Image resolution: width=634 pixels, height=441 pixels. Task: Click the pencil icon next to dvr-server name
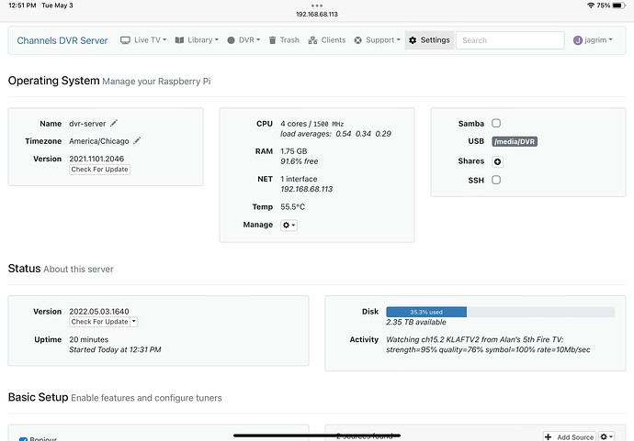click(x=115, y=124)
